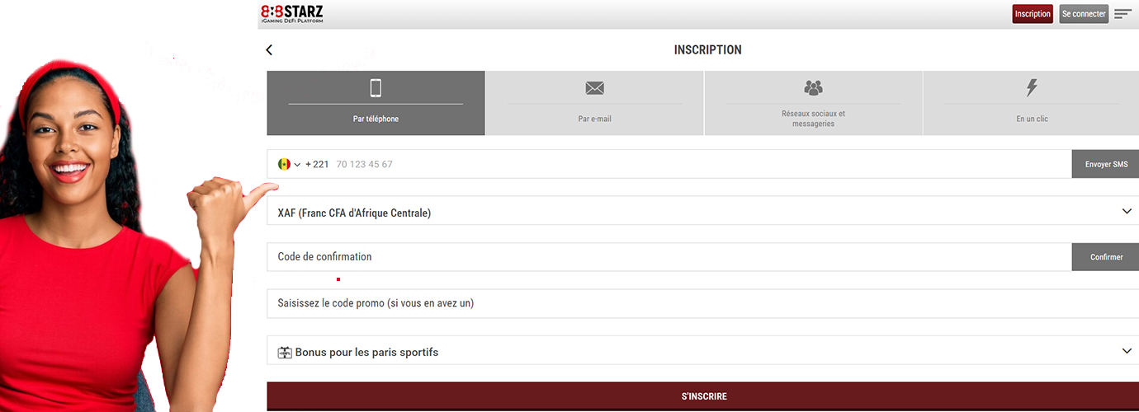Open the hamburger menu icon

click(1122, 14)
